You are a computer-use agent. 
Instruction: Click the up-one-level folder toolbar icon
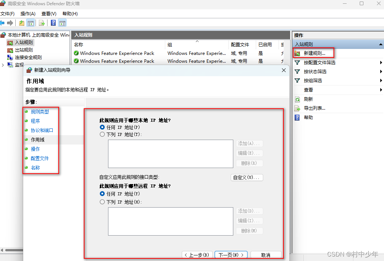[x=22, y=23]
